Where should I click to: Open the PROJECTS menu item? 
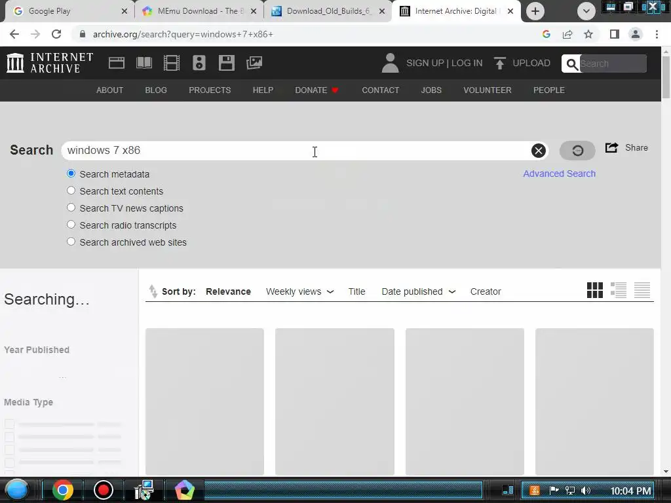click(210, 90)
